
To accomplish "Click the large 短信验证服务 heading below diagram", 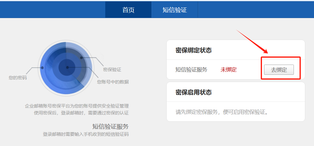I will pos(110,126).
